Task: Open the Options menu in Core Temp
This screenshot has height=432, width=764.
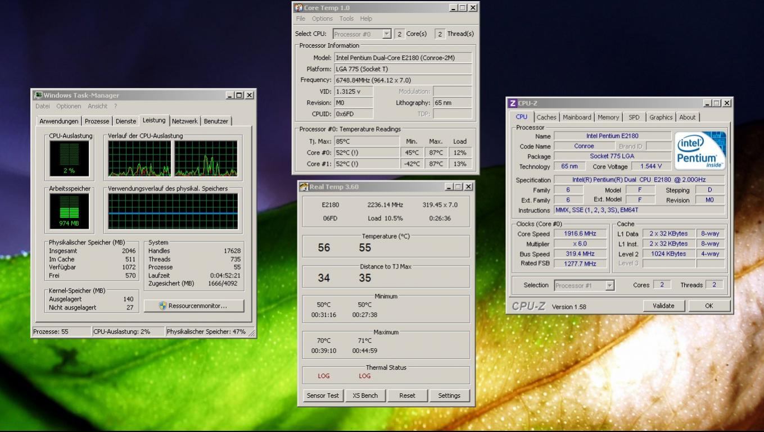Action: click(322, 19)
